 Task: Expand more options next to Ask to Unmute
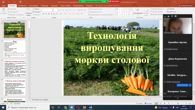190,85
